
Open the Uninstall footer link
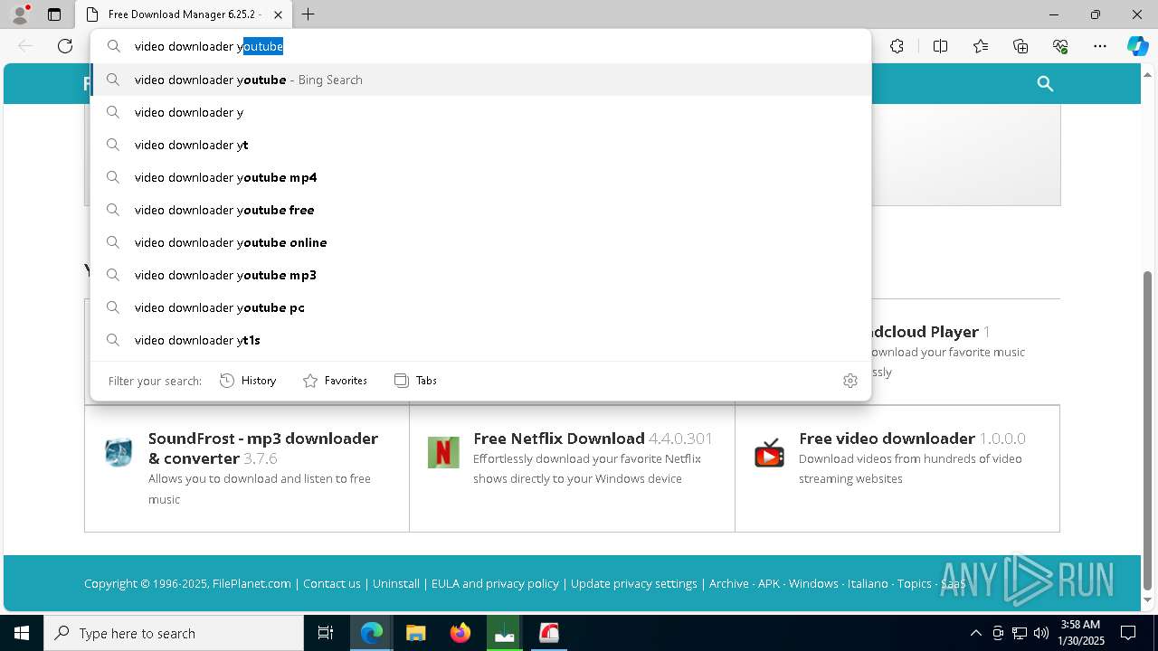click(396, 584)
